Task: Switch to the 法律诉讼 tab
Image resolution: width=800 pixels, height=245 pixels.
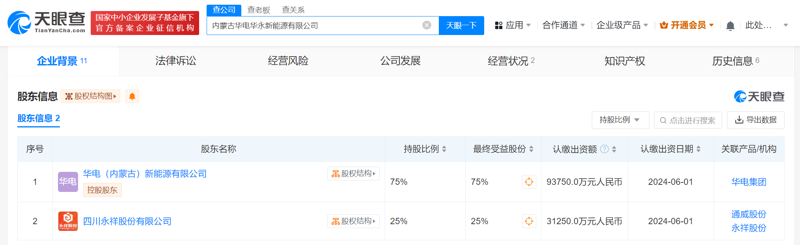Action: (x=175, y=61)
